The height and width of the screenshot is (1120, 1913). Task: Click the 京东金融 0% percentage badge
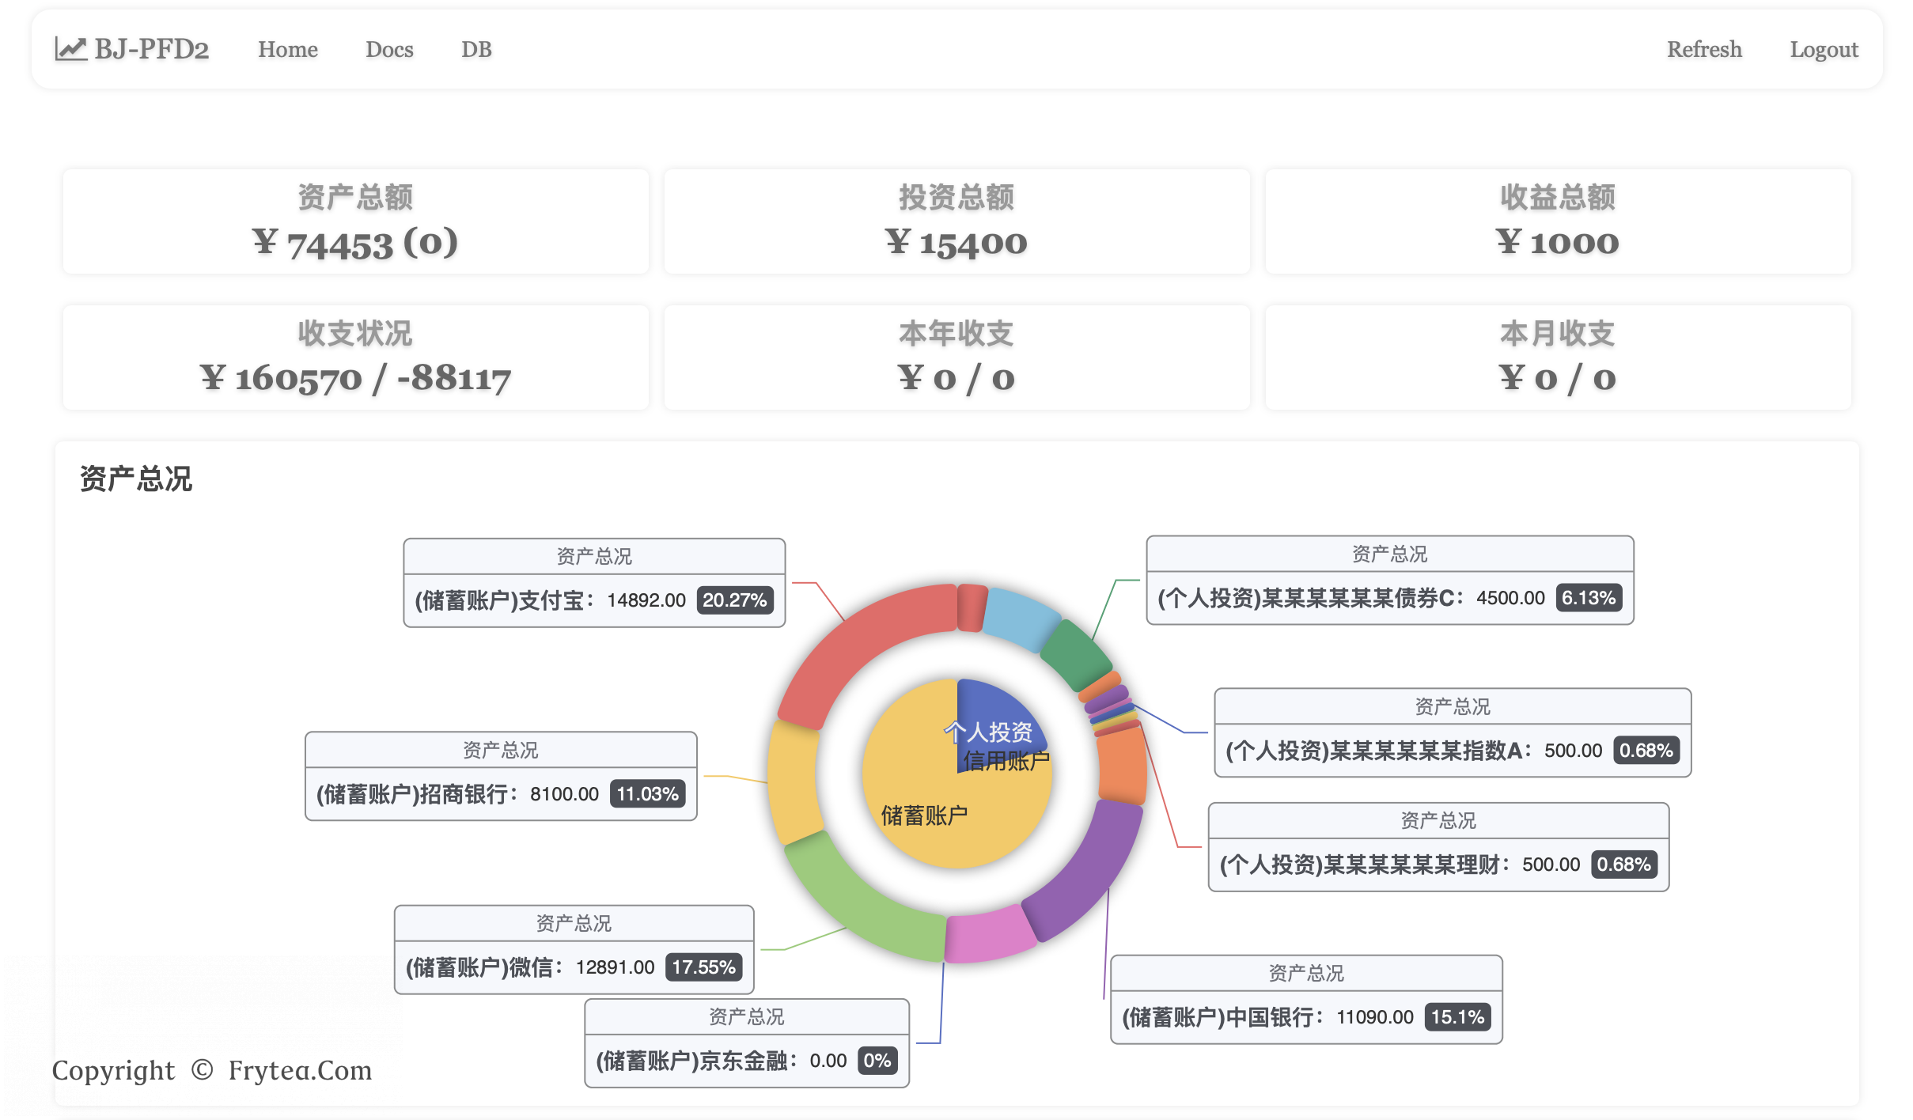pos(877,1061)
